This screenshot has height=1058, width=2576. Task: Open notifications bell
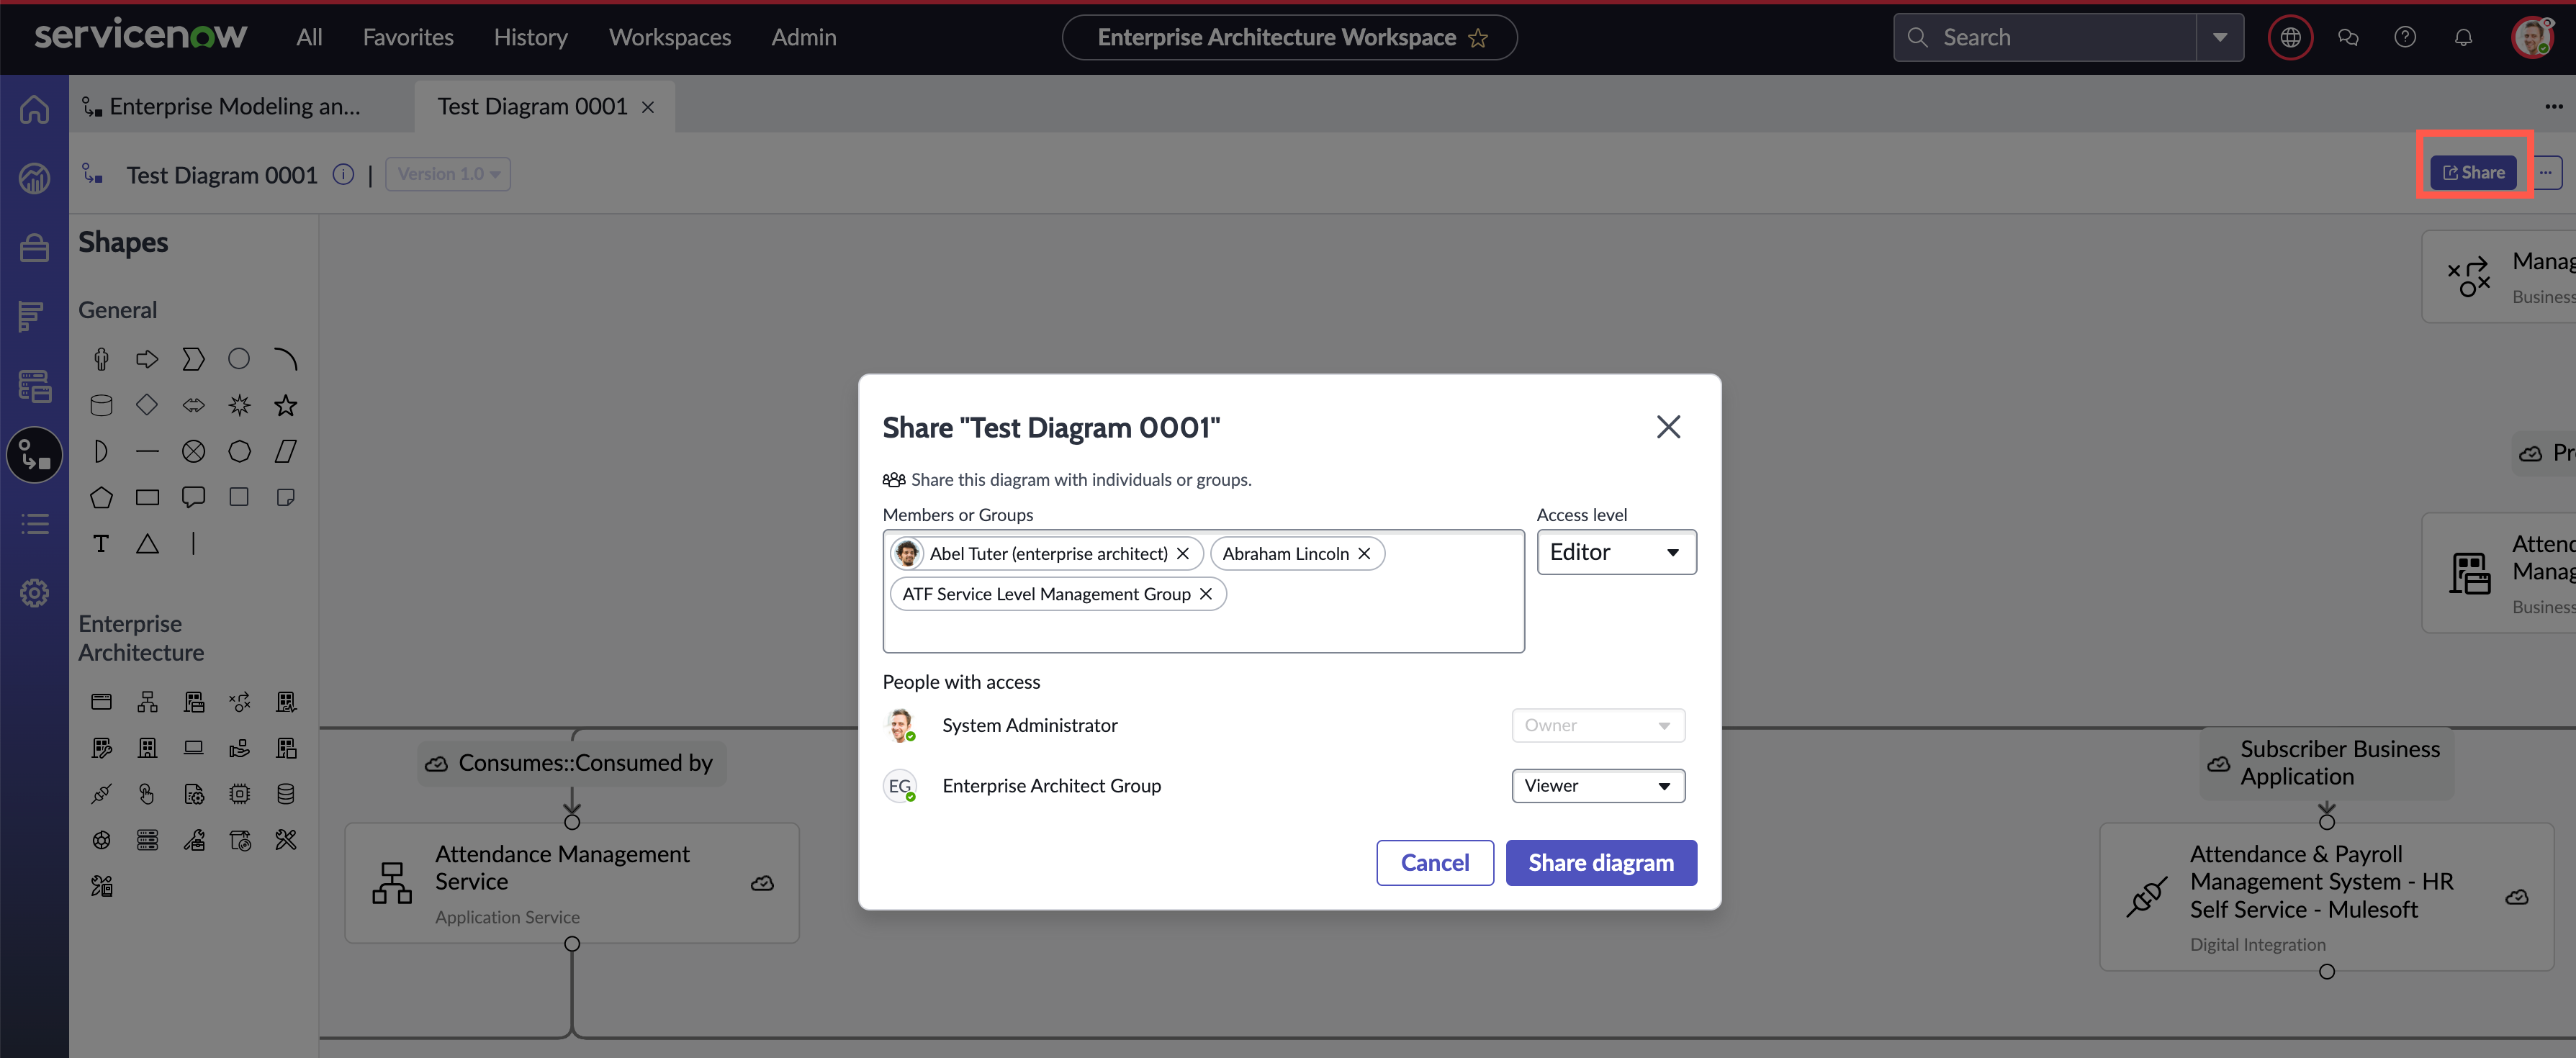click(2463, 38)
